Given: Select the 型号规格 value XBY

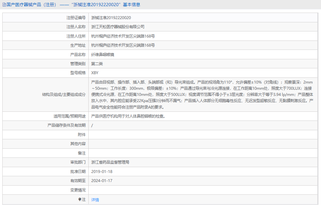Looking at the screenshot, I should [x=95, y=73].
